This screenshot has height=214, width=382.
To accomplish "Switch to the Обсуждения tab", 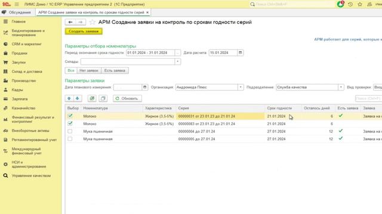I will (17, 12).
